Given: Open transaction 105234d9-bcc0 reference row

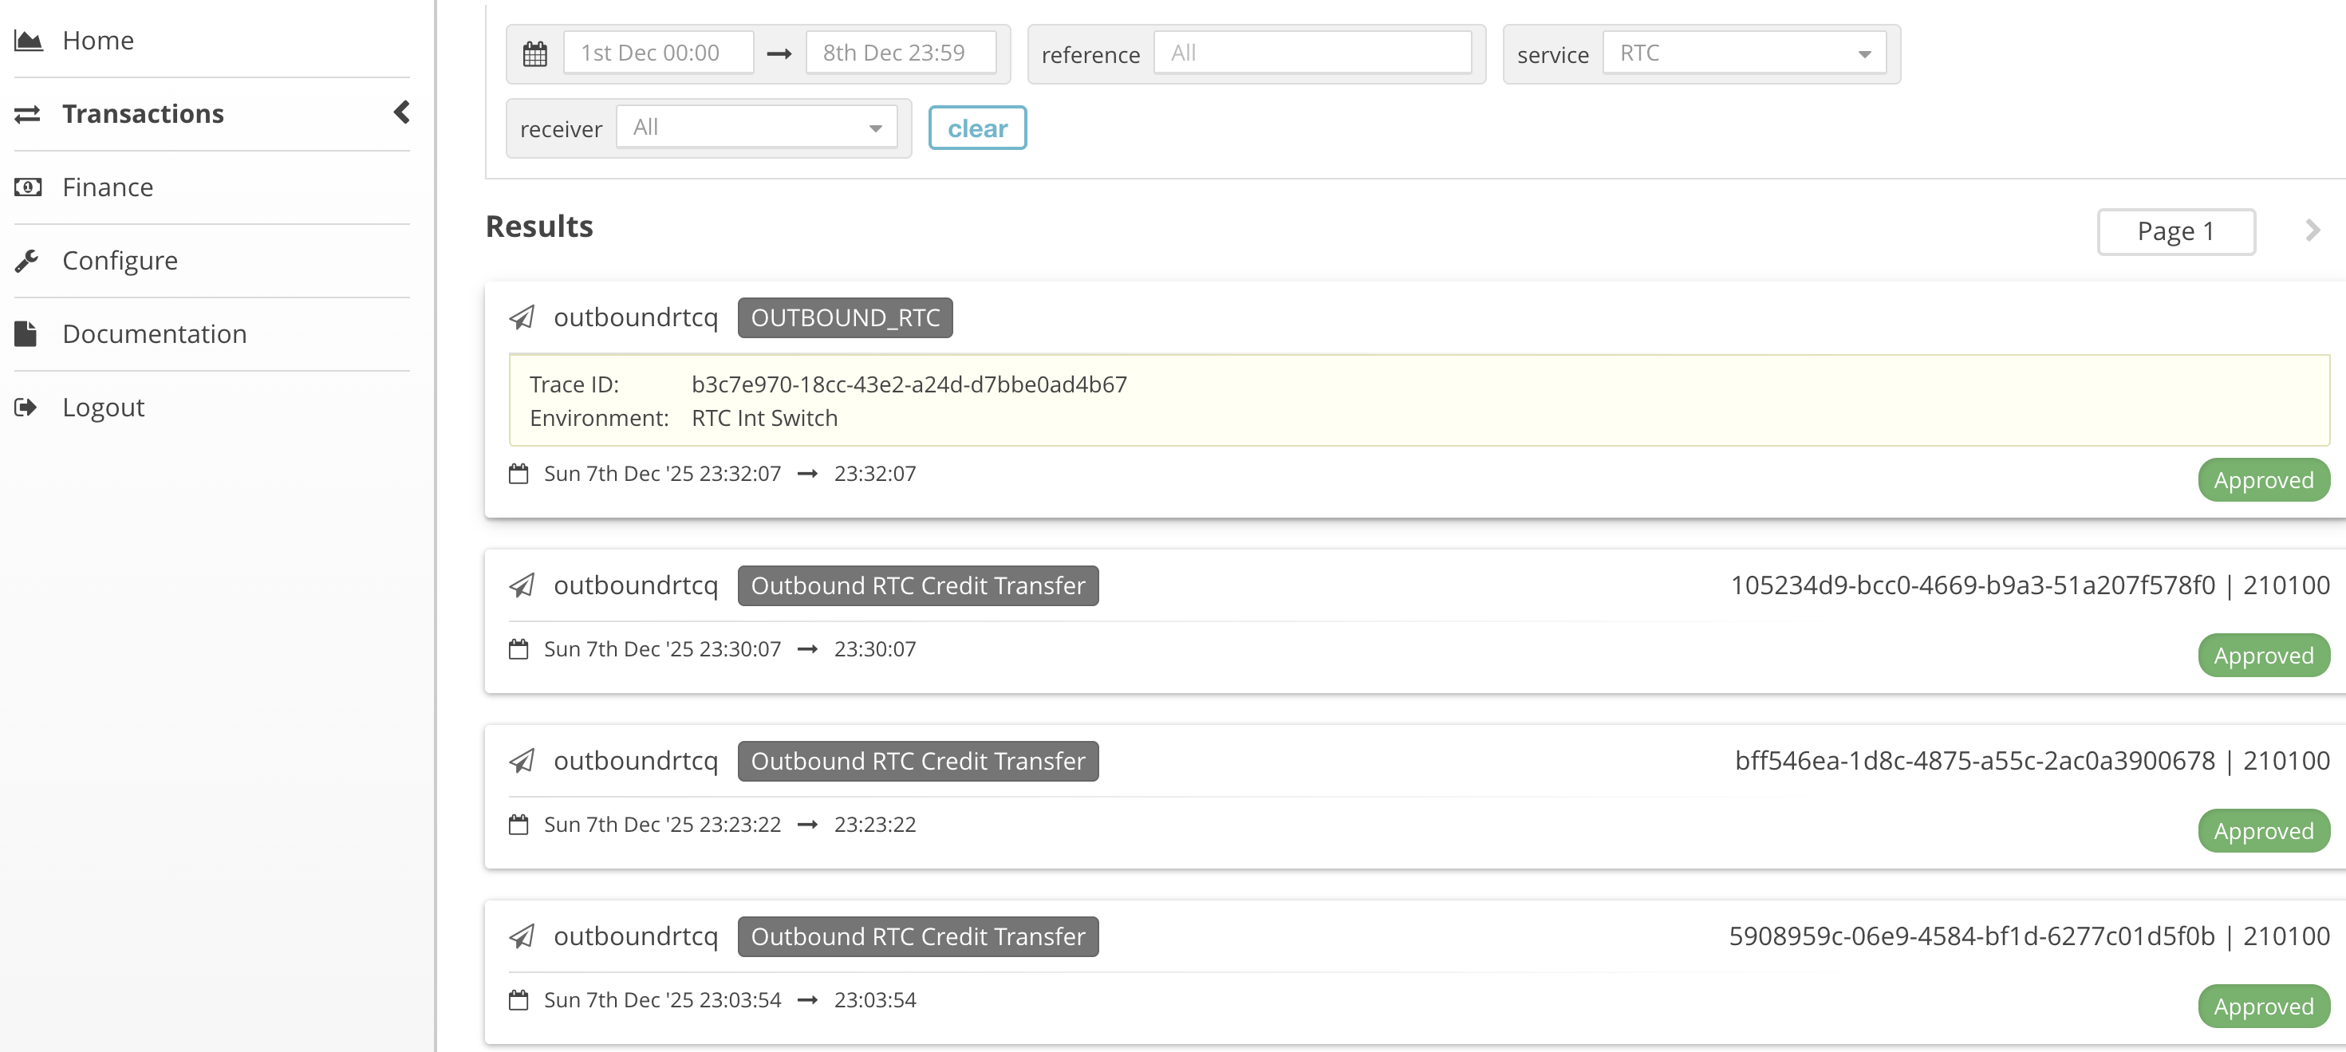Looking at the screenshot, I should click(1971, 585).
